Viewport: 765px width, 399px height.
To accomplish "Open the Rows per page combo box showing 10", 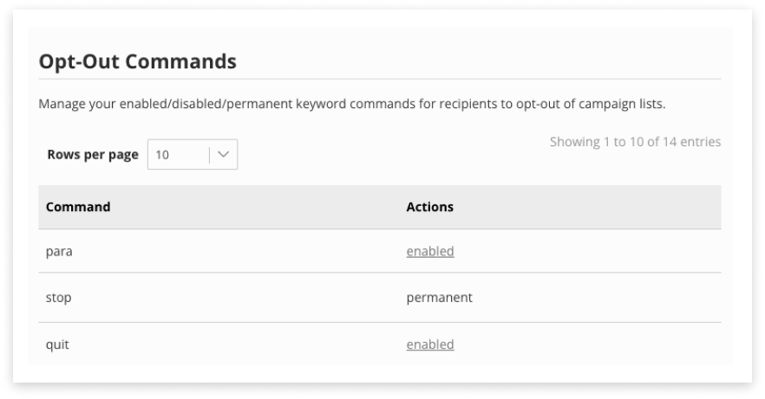I will tap(192, 155).
